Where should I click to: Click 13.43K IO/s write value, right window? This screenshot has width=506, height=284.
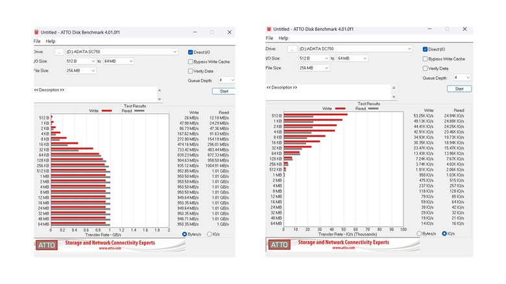[x=424, y=153]
